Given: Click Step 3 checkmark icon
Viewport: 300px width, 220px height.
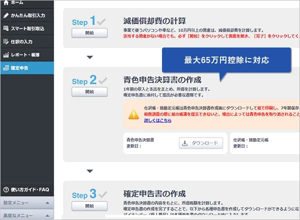Looking at the screenshot, I should pyautogui.click(x=103, y=194).
